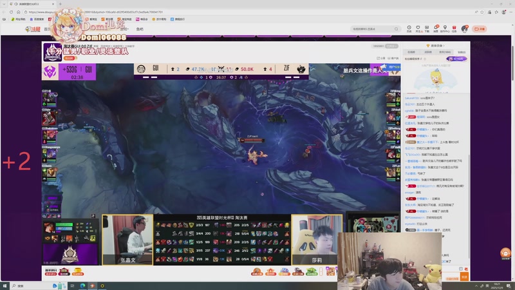
Task: Expand the 游戏 navigation dropdown
Action: pos(124,29)
